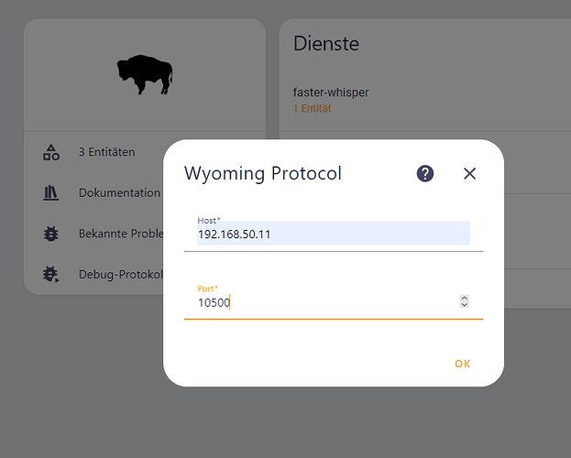Decrease the port with the down arrow

tap(465, 305)
